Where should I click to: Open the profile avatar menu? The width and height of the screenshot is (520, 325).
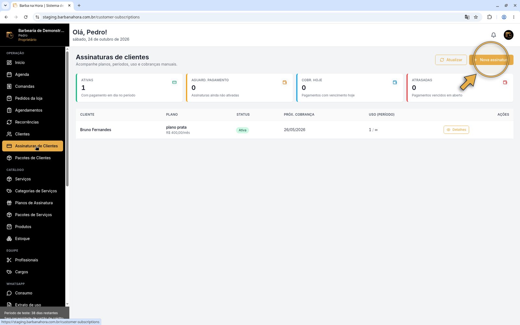coord(508,35)
